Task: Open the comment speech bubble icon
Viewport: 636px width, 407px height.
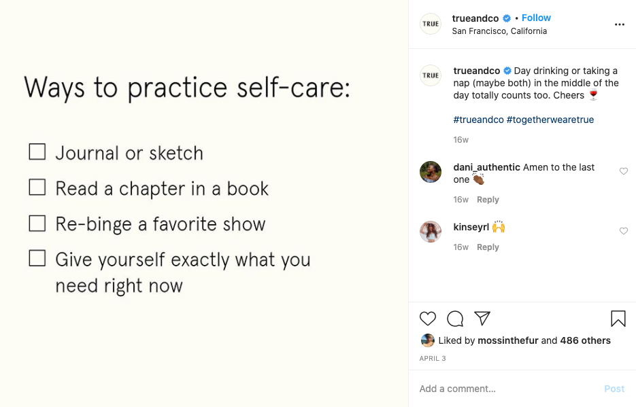Action: click(455, 319)
